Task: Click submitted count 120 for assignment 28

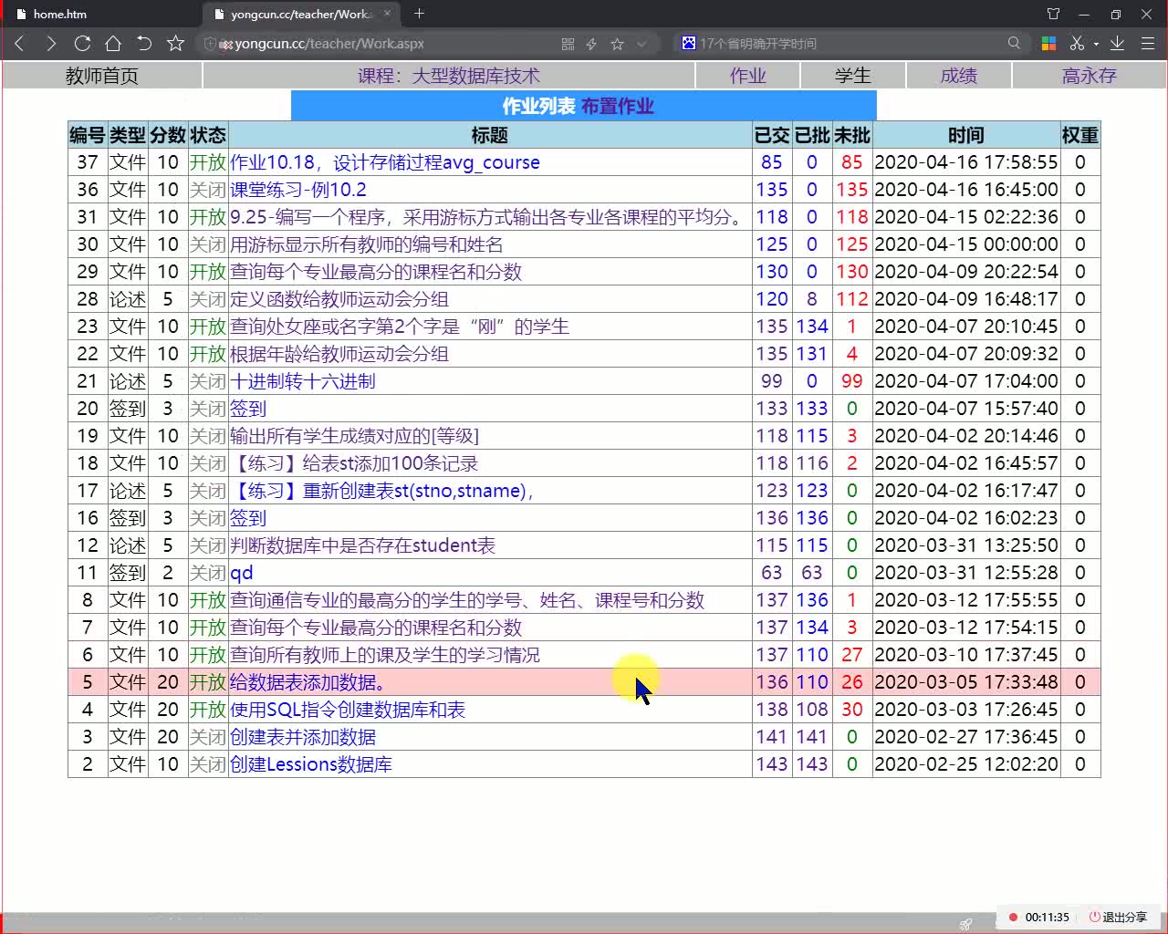Action: (772, 299)
